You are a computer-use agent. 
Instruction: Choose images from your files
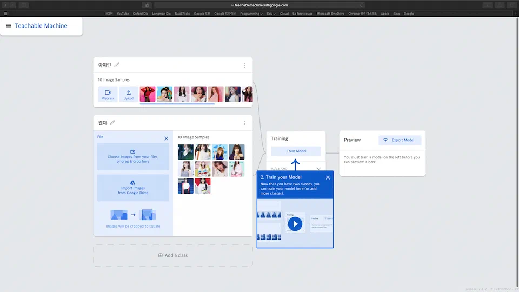click(x=133, y=156)
